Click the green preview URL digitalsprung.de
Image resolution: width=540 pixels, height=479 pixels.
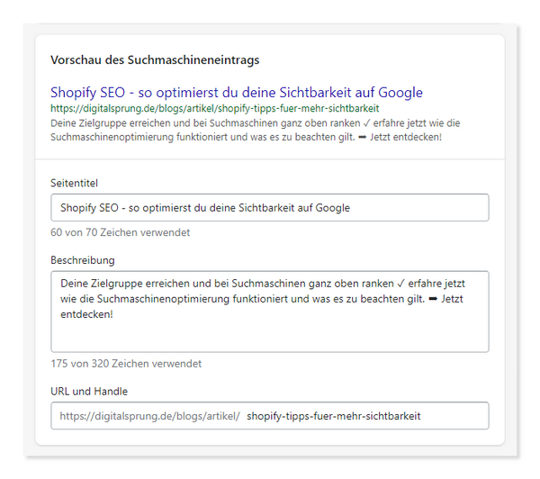point(214,109)
